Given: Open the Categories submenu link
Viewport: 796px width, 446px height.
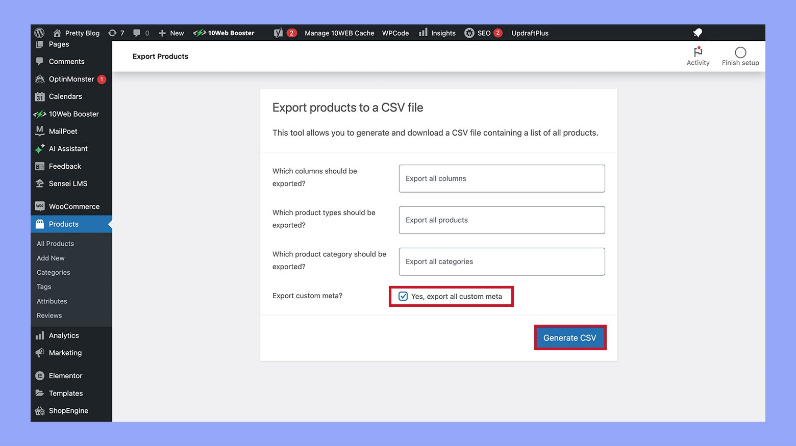Looking at the screenshot, I should click(54, 273).
